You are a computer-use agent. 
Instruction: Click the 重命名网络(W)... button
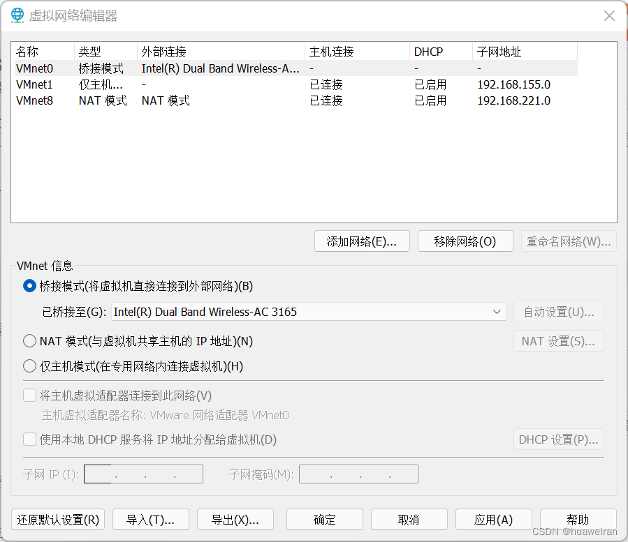point(569,241)
